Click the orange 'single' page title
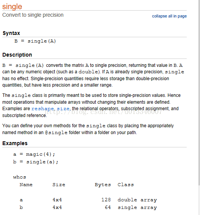Image resolution: width=200 pixels, height=215 pixels. coord(12,6)
